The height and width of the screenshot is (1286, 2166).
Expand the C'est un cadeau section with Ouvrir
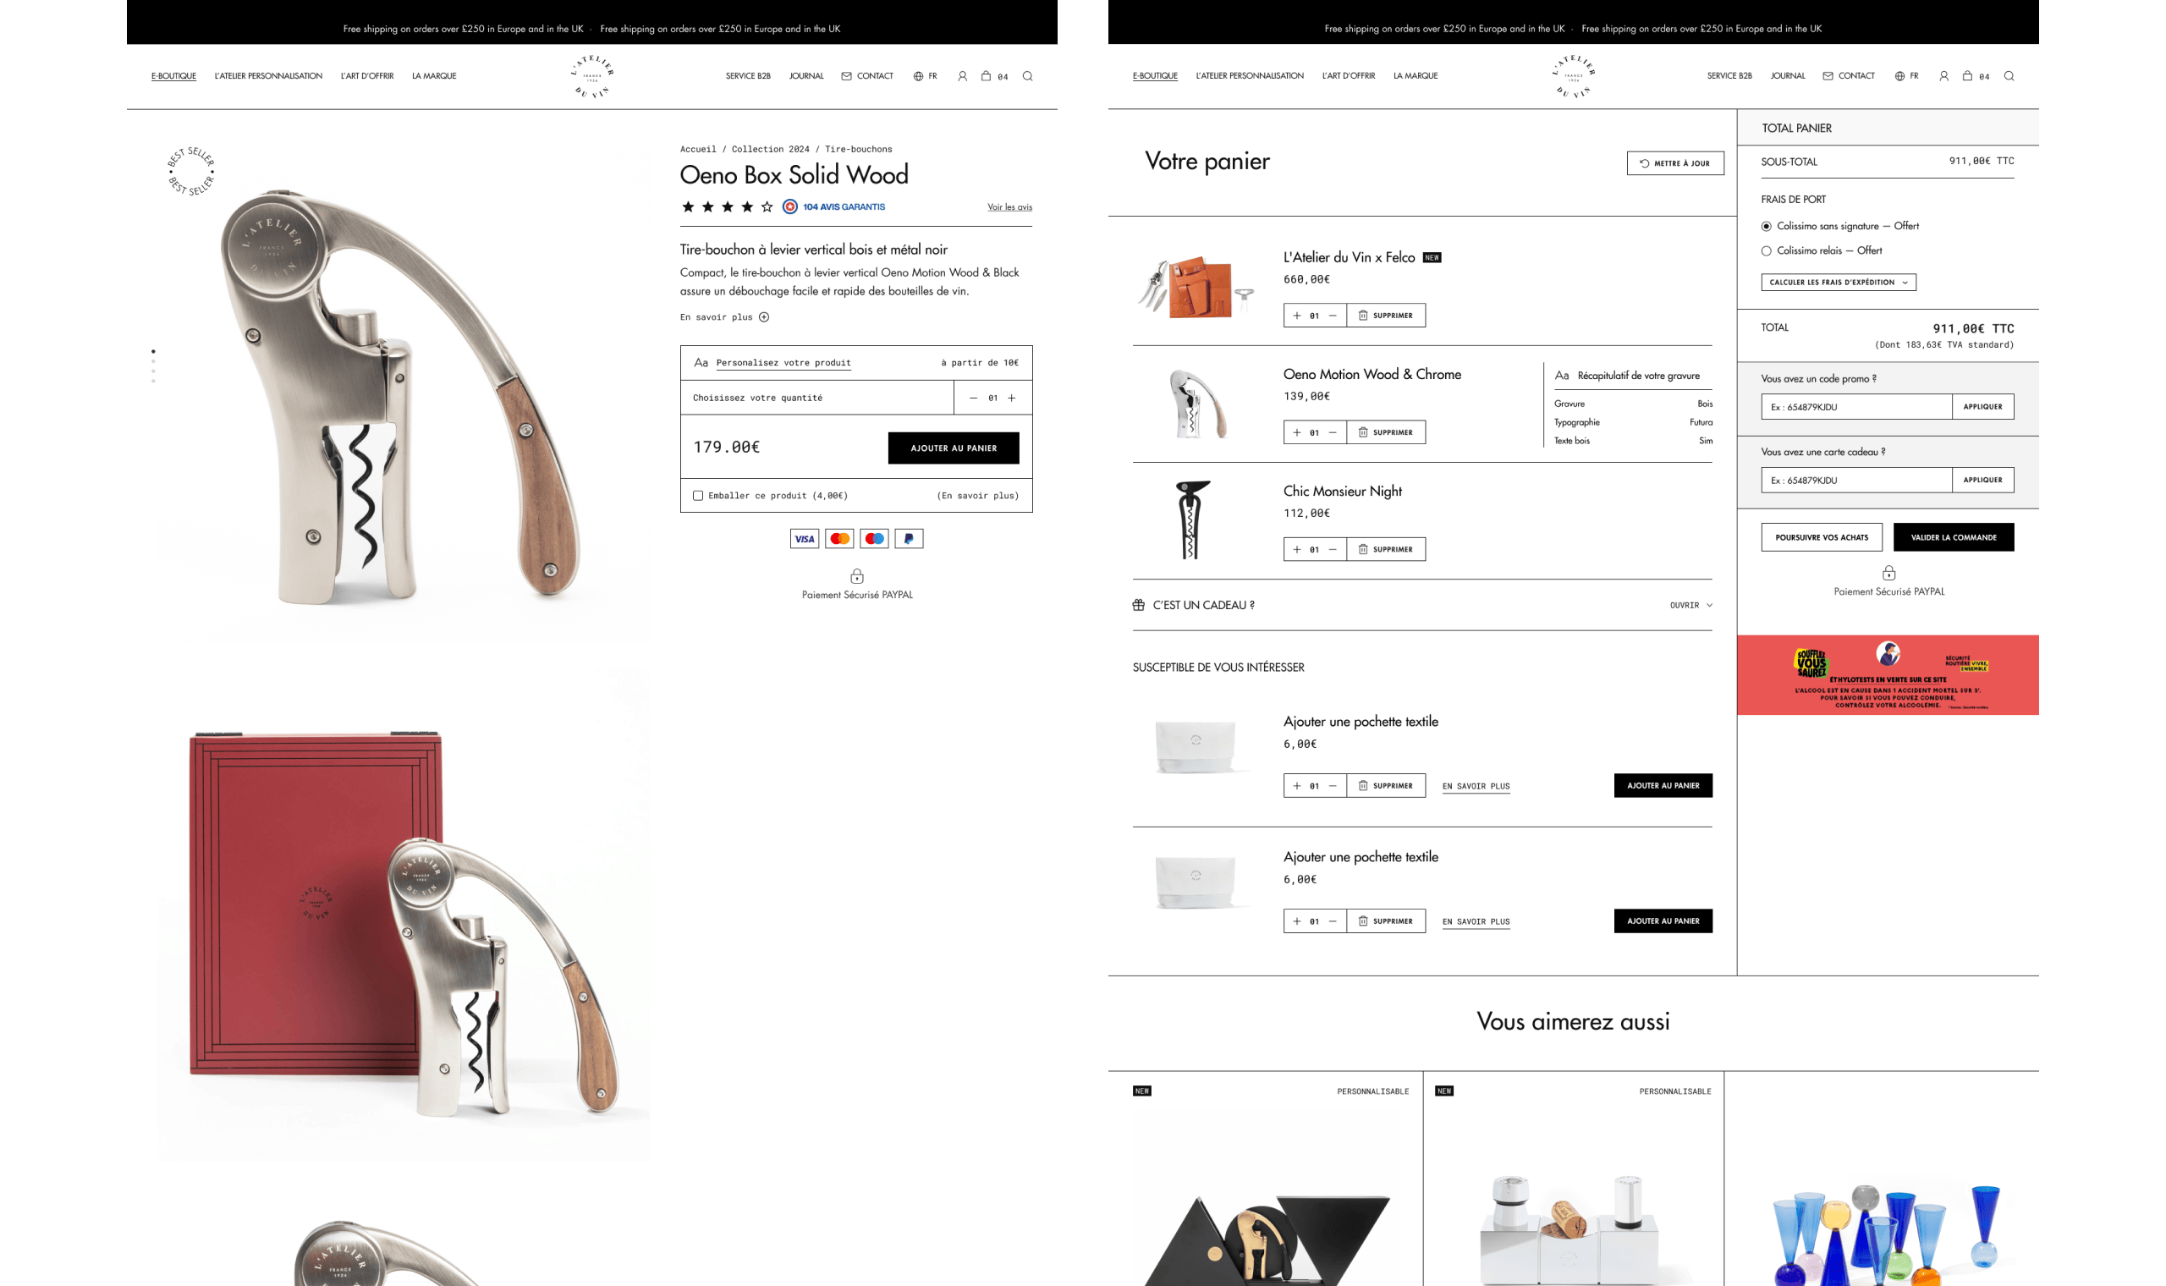coord(1690,606)
